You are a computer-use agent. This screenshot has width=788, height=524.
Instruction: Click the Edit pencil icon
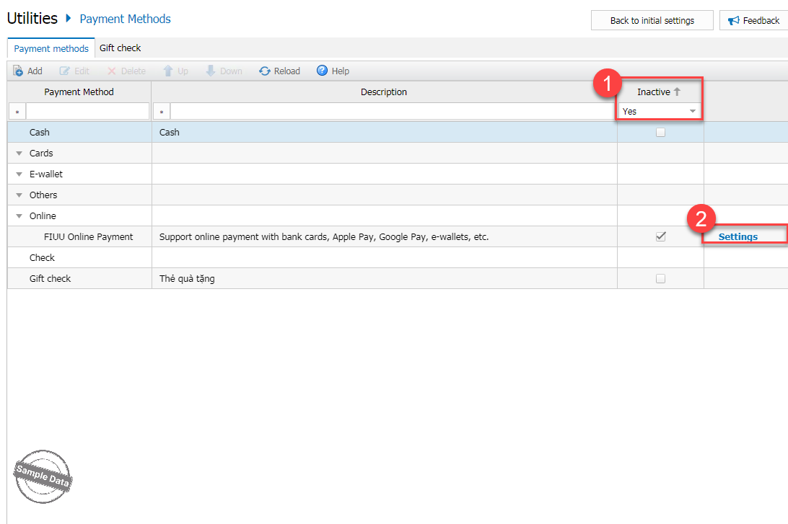65,71
